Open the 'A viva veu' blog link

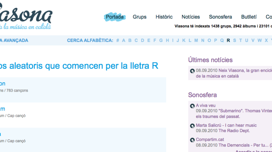[206, 105]
